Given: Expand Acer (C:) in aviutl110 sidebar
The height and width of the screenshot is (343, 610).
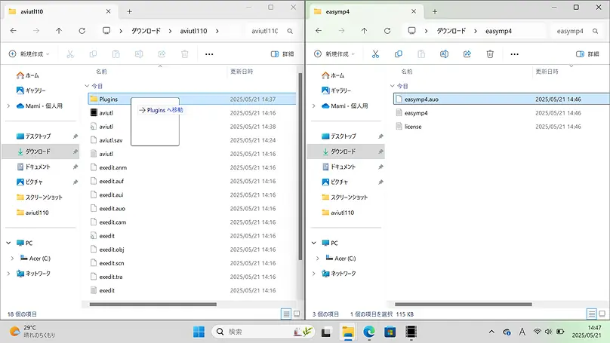Looking at the screenshot, I should (12, 259).
